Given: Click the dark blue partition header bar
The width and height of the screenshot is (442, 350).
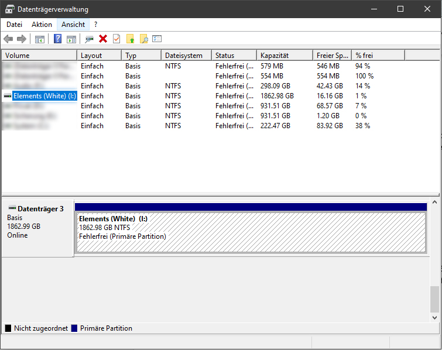Looking at the screenshot, I should coord(251,207).
